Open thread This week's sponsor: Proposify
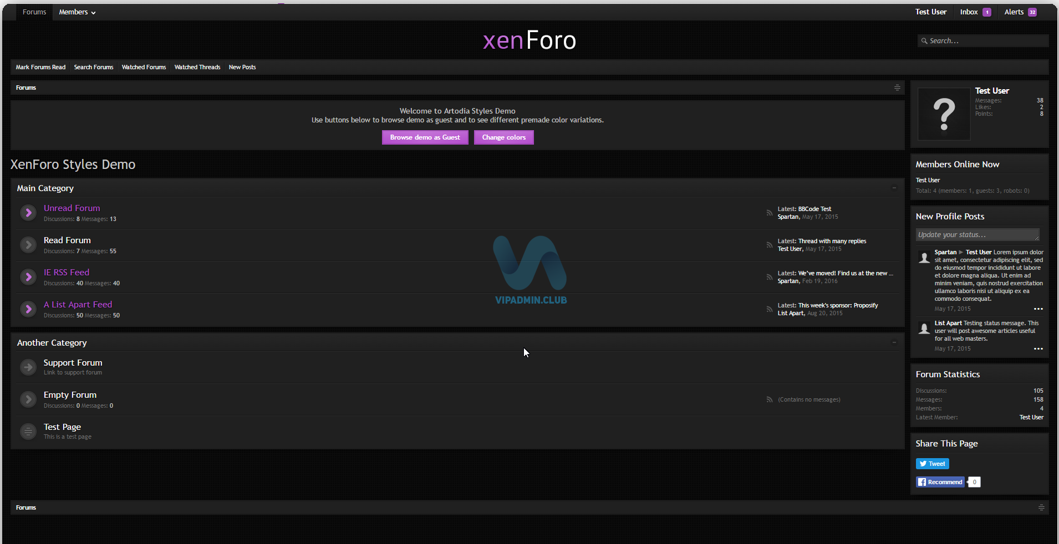Image resolution: width=1059 pixels, height=544 pixels. (x=838, y=305)
